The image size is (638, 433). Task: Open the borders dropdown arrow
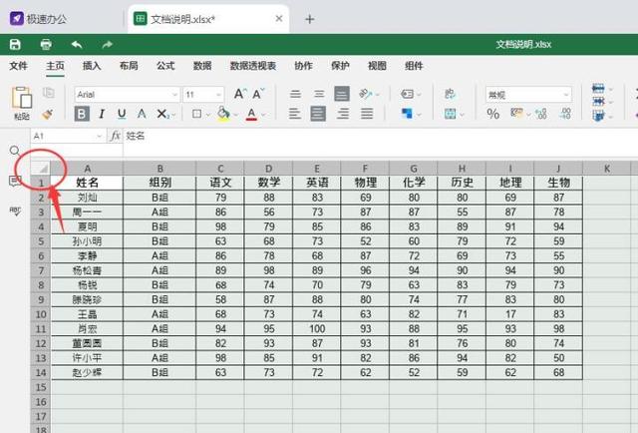[x=208, y=115]
